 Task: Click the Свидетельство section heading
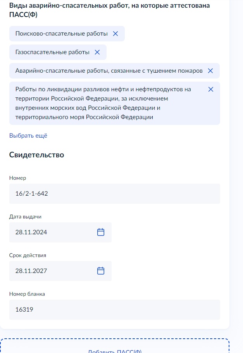coord(36,155)
